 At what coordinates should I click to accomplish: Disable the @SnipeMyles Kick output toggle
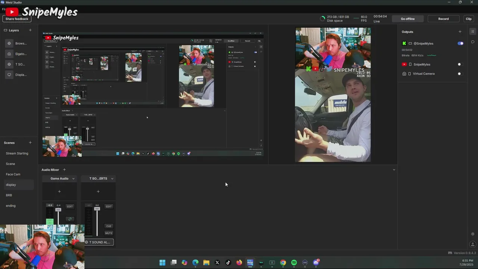pyautogui.click(x=460, y=43)
